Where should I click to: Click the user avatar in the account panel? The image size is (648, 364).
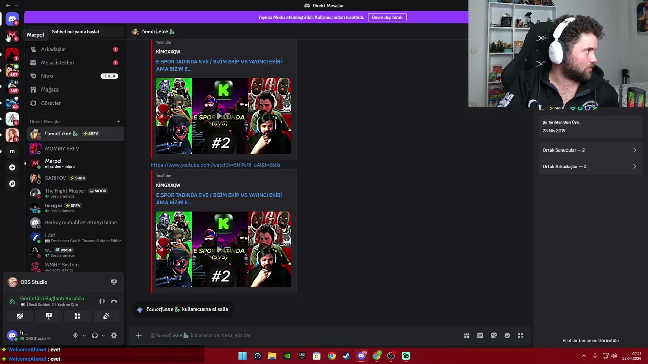(x=12, y=335)
